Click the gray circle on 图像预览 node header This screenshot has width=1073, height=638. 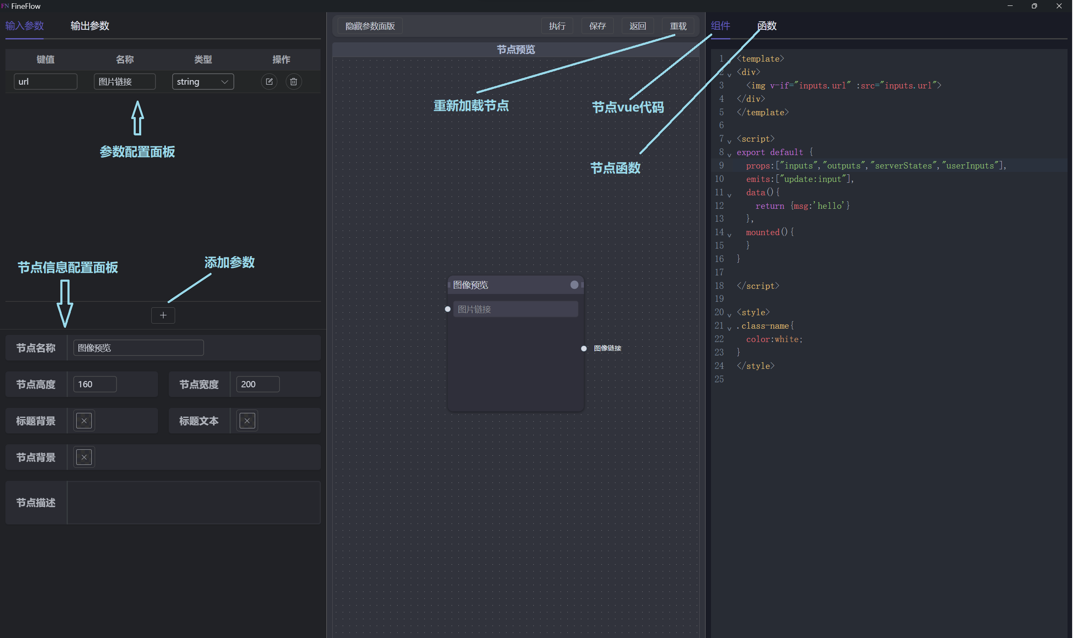[x=574, y=285]
